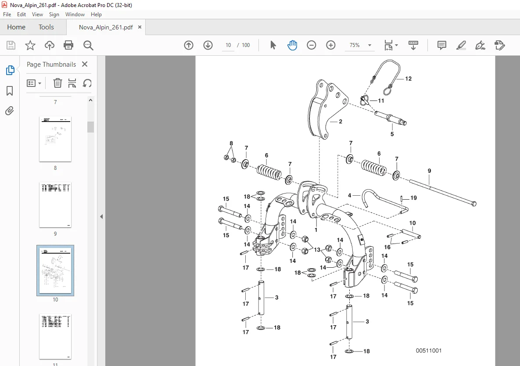520x366 pixels.
Task: Open the Find text magnifier tool
Action: [88, 45]
